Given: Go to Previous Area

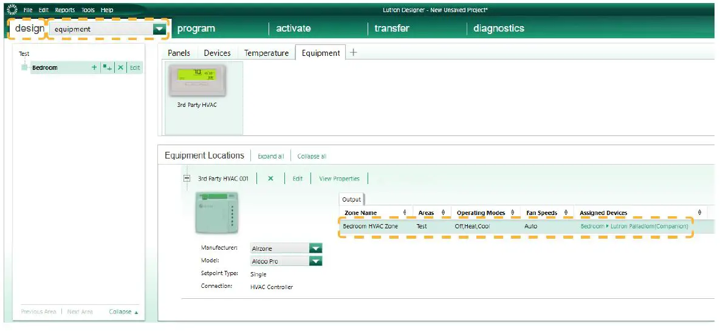Looking at the screenshot, I should pyautogui.click(x=38, y=312).
